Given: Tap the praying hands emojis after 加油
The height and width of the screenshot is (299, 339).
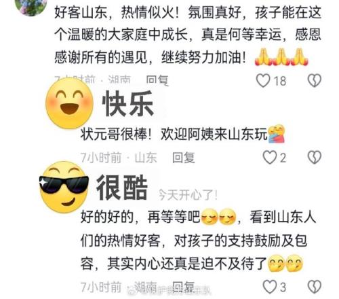Looking at the screenshot, I should pyautogui.click(x=281, y=57).
